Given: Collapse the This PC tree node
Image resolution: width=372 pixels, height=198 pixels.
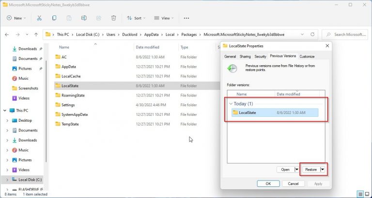Looking at the screenshot, I should tap(5, 111).
